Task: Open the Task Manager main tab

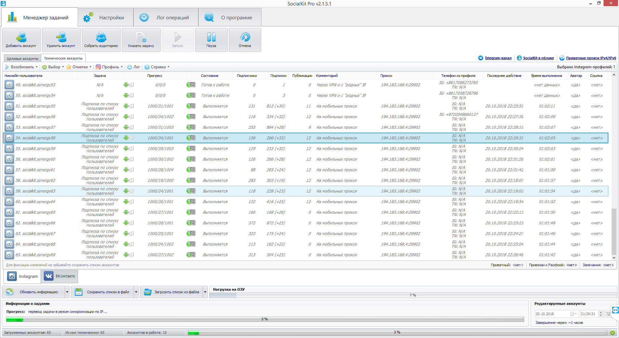Action: pos(40,17)
